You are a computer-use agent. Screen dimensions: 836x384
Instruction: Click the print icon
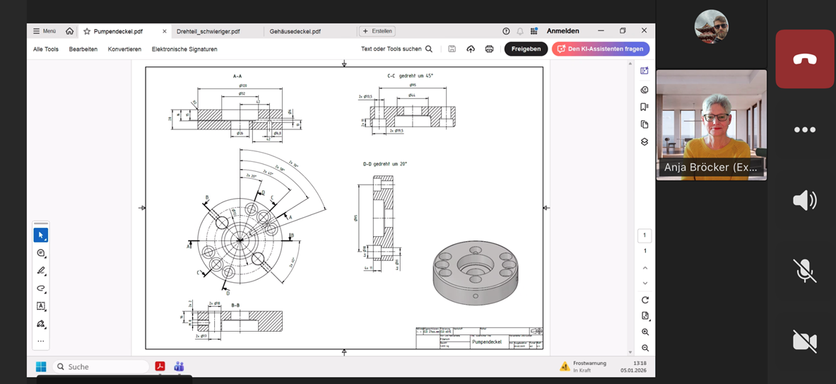(489, 49)
